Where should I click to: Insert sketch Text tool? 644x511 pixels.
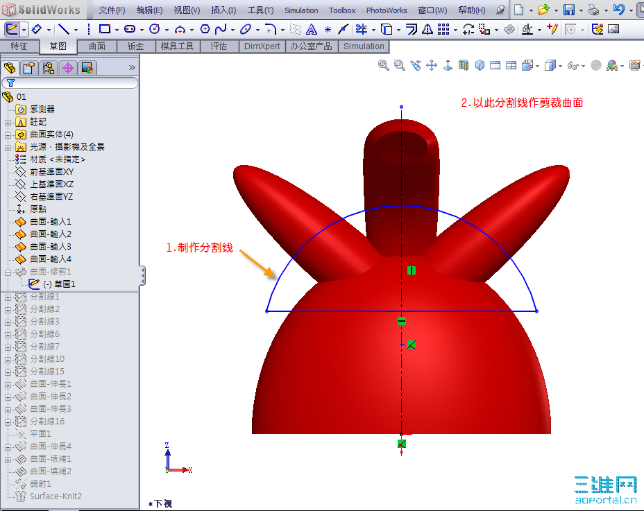coord(312,29)
